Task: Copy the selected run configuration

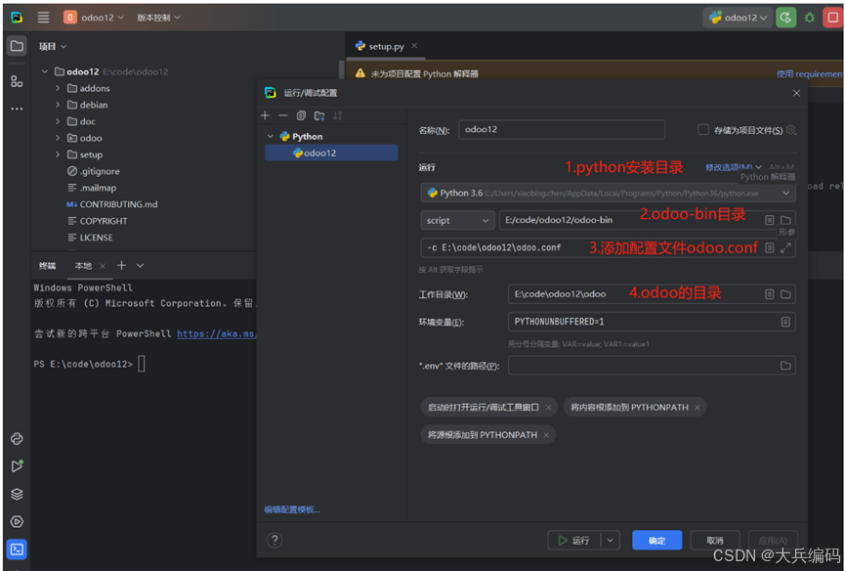Action: (301, 115)
